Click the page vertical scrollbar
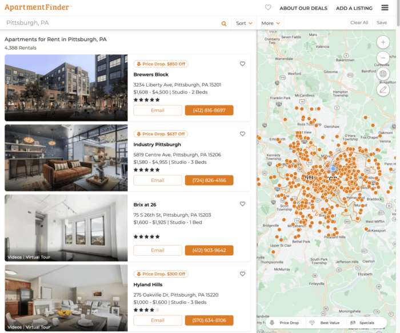 pos(398,13)
